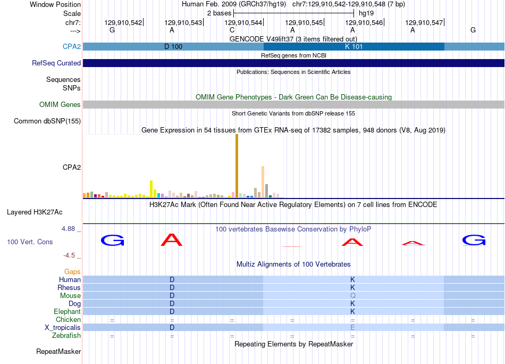Click the reverse-strand arrow '--->' label
The width and height of the screenshot is (505, 364).
75,31
